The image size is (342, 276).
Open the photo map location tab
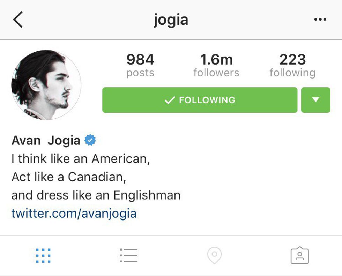coord(214,255)
